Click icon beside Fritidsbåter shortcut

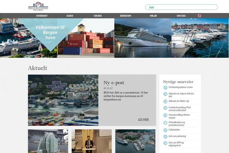point(165,130)
